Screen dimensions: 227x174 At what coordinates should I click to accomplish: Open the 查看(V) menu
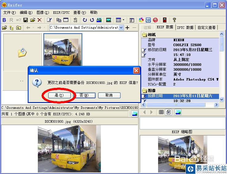click(x=80, y=13)
